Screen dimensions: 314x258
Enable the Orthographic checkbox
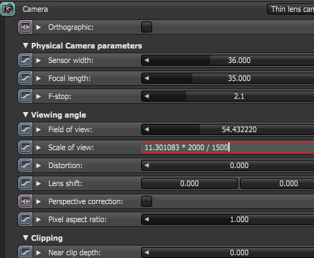(147, 27)
